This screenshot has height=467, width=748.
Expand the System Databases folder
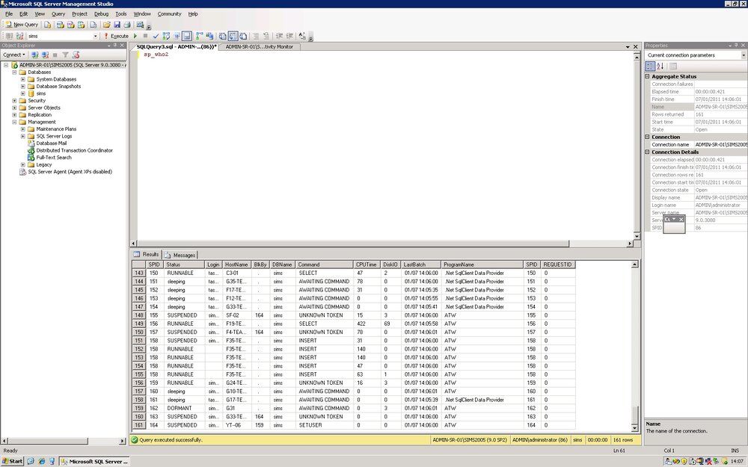click(23, 79)
